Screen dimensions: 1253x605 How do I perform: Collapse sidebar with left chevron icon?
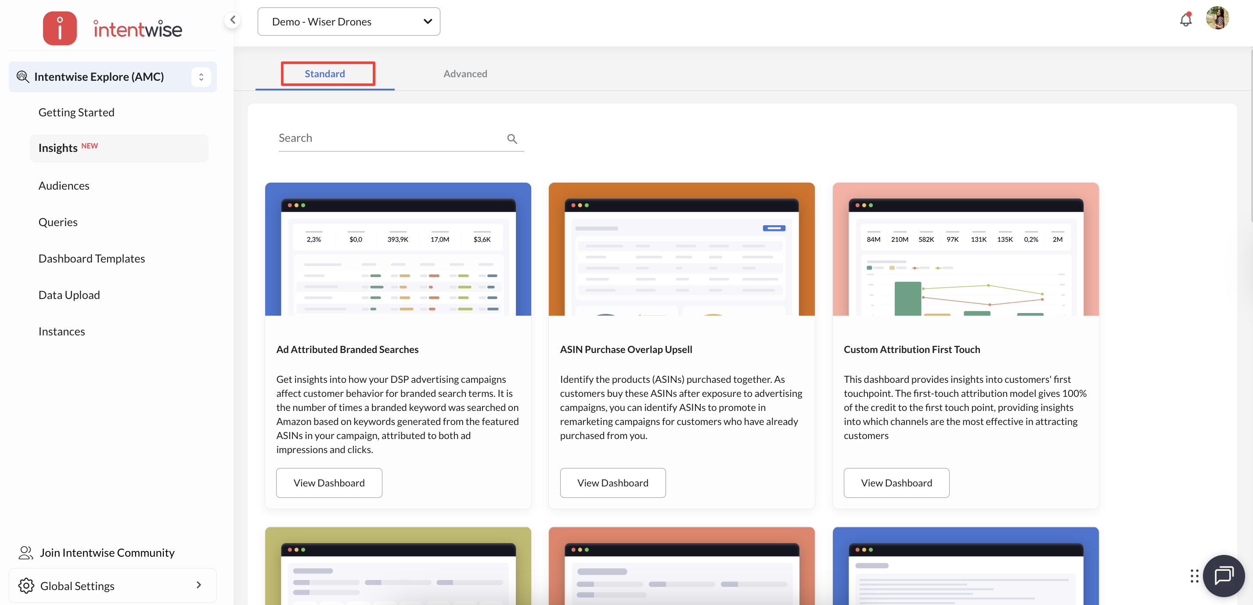coord(233,20)
